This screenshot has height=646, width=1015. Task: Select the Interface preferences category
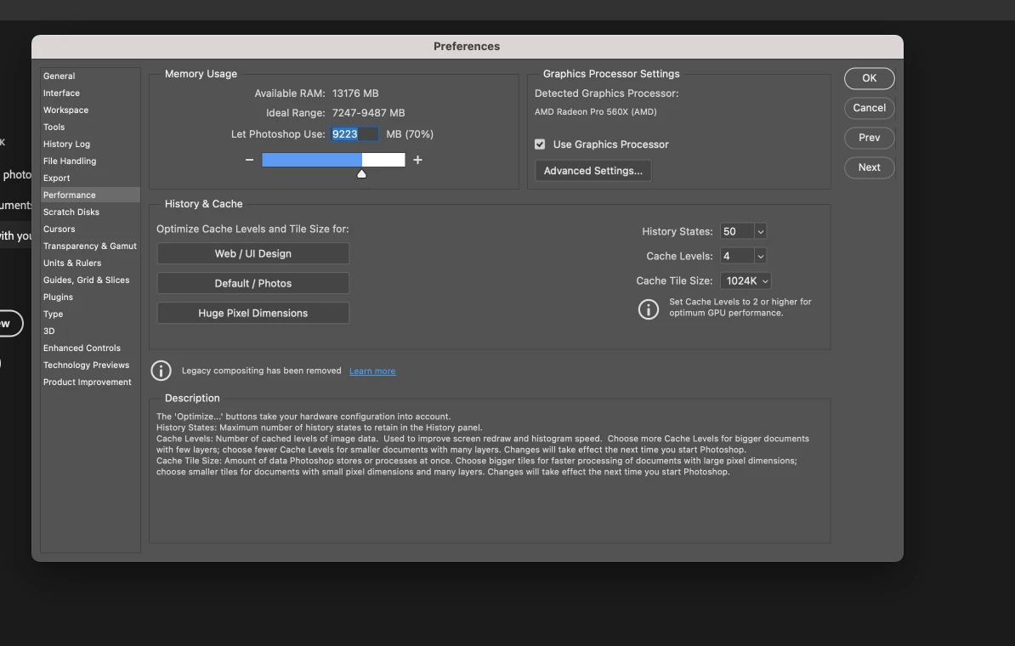point(90,93)
